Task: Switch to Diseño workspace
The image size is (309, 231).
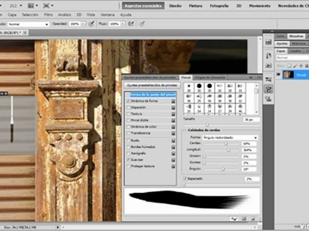Action: pyautogui.click(x=175, y=6)
